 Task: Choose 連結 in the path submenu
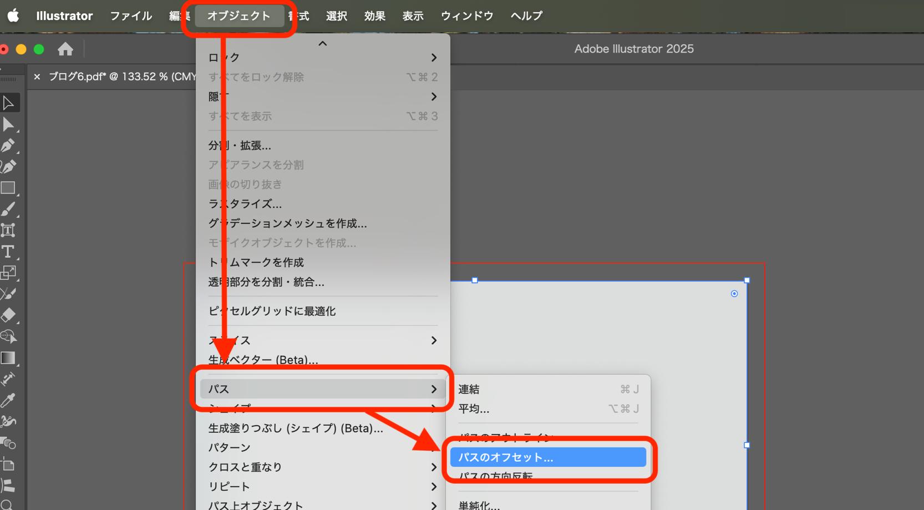pos(548,389)
